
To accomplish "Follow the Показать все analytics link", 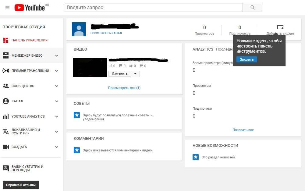I will click(x=243, y=129).
